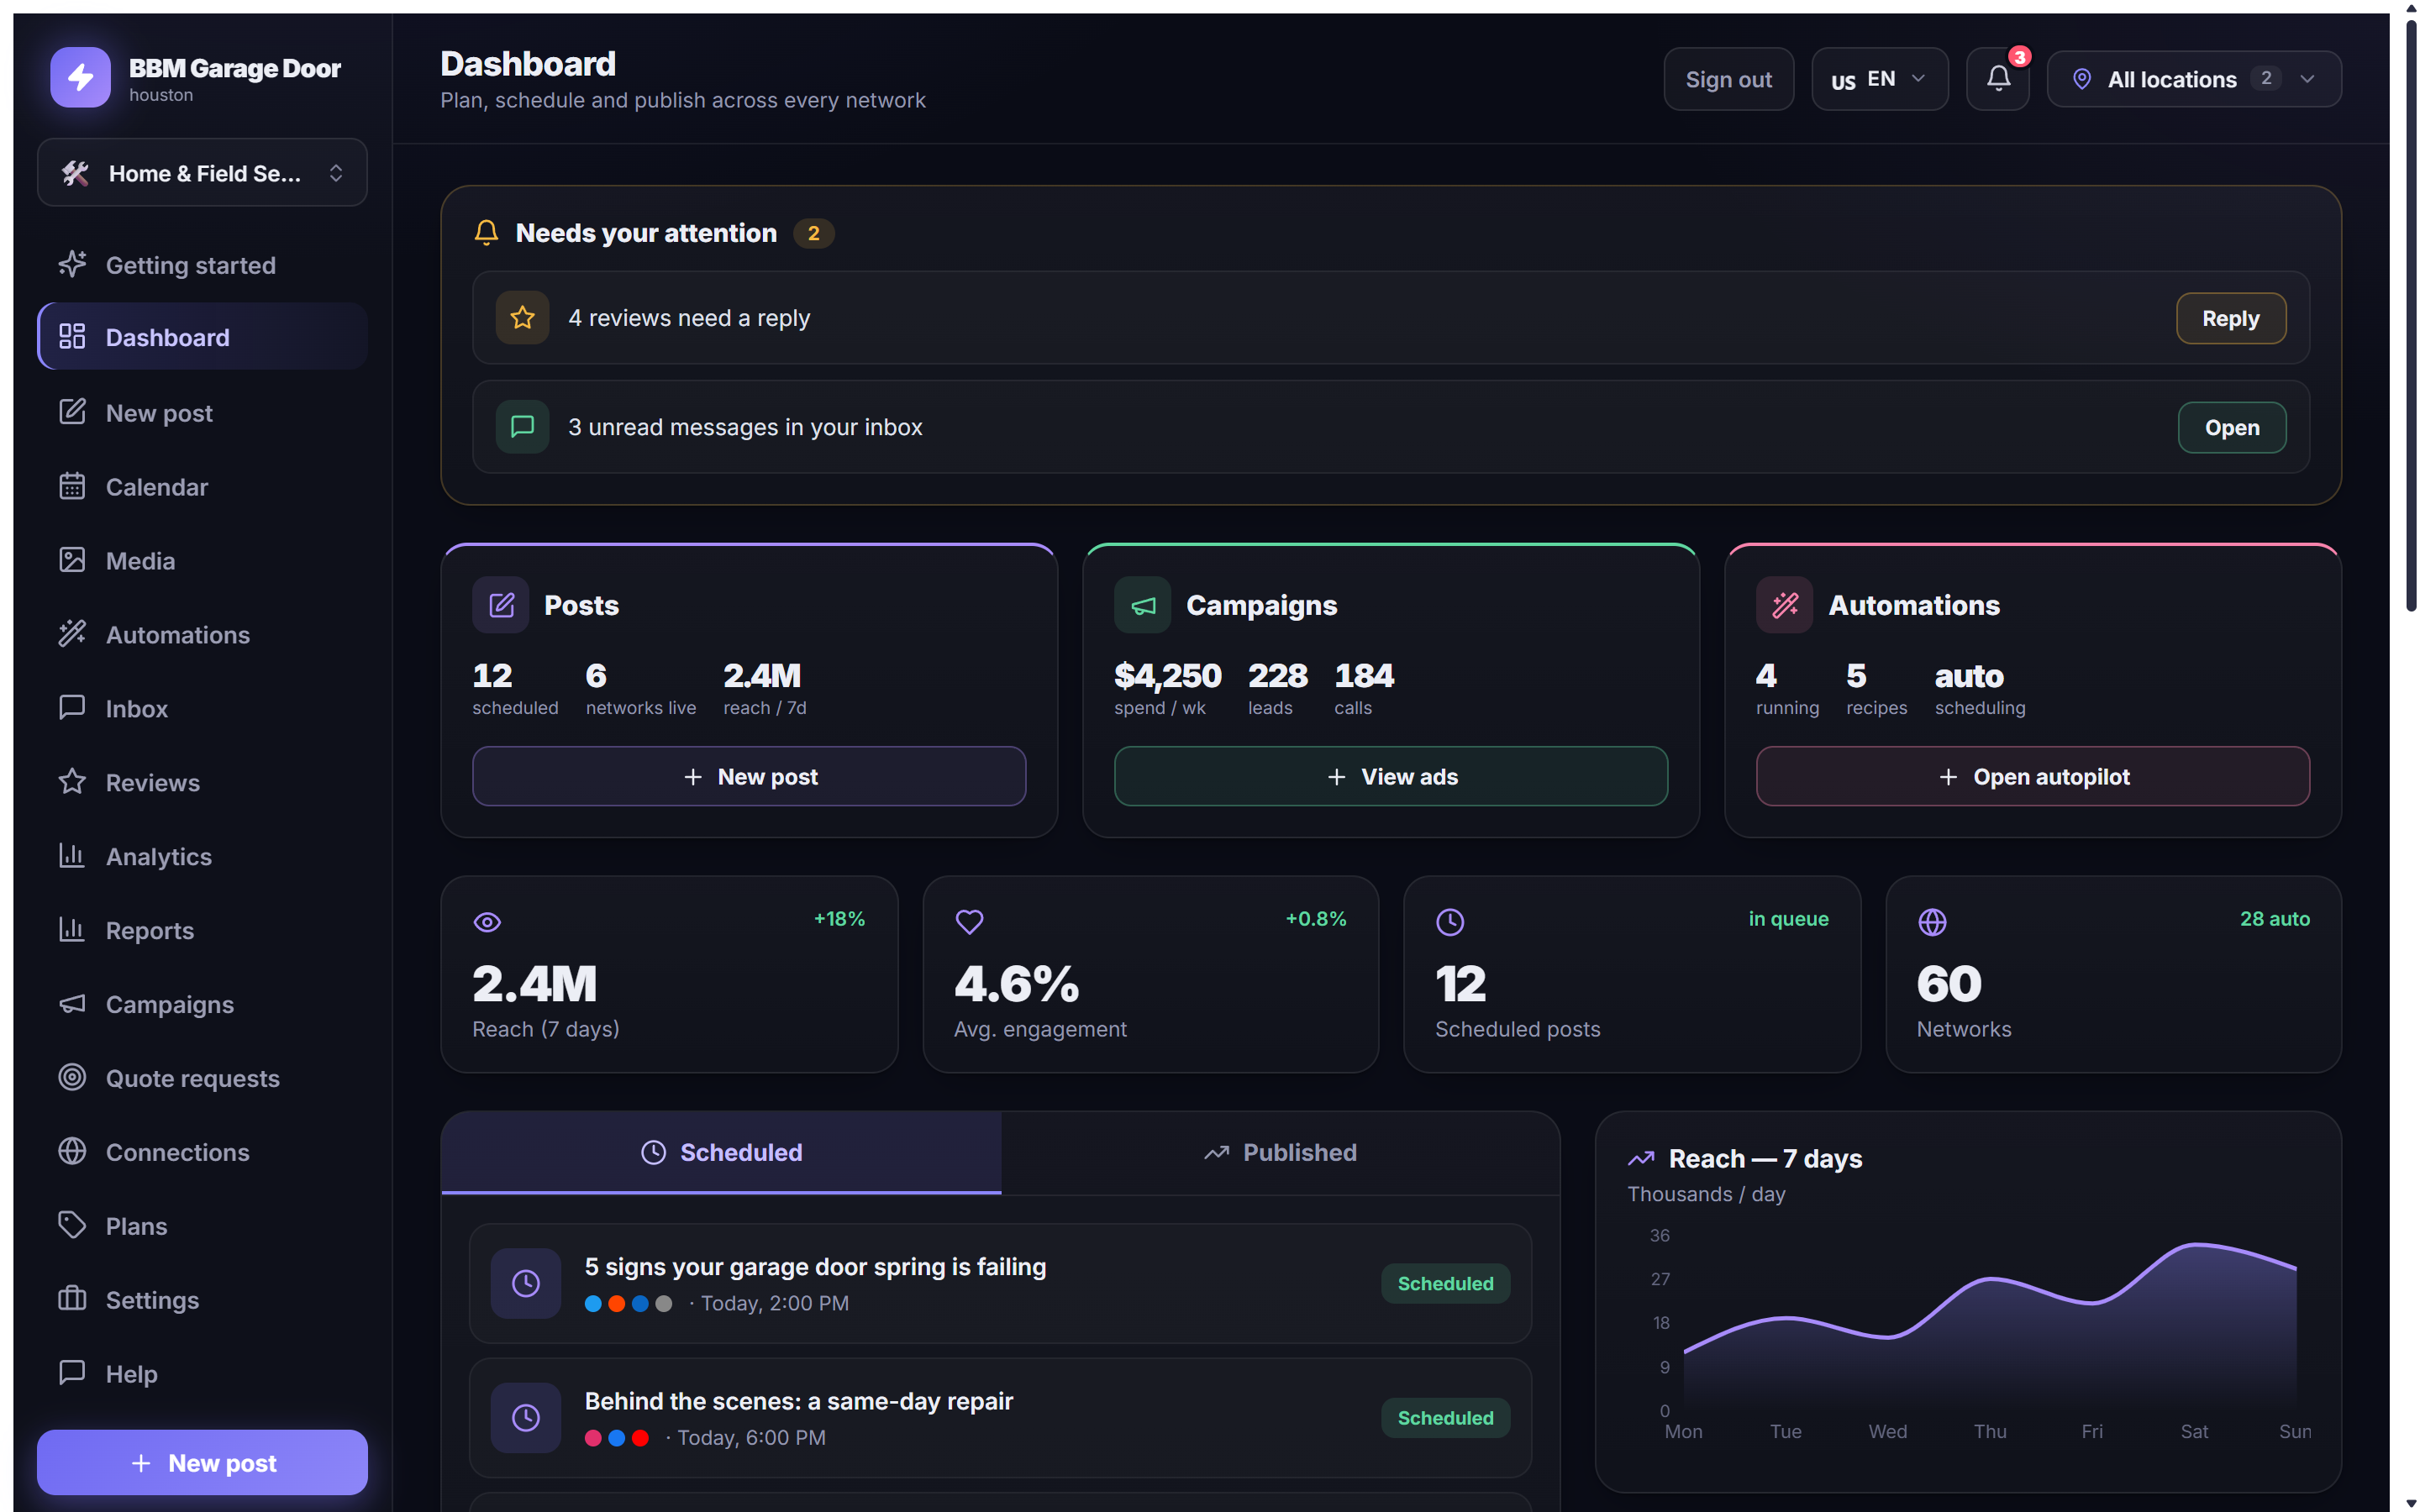The height and width of the screenshot is (1512, 2420).
Task: Click the clock icon of Behind the scenes post
Action: click(x=526, y=1417)
